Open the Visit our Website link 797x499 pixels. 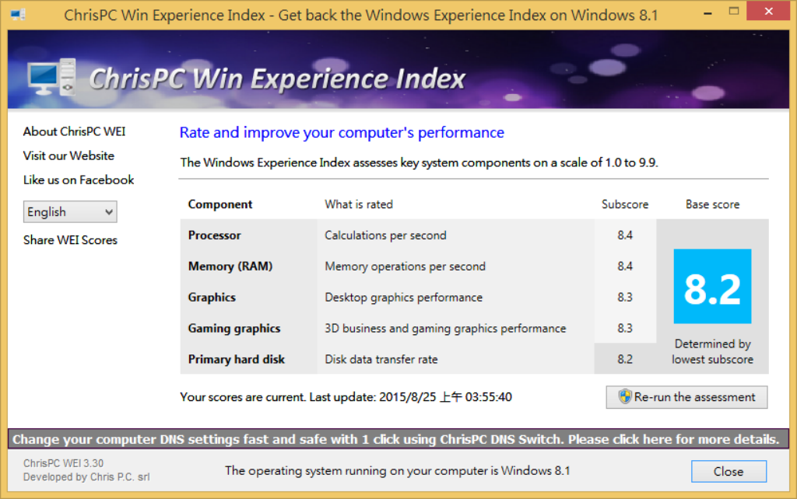click(68, 156)
